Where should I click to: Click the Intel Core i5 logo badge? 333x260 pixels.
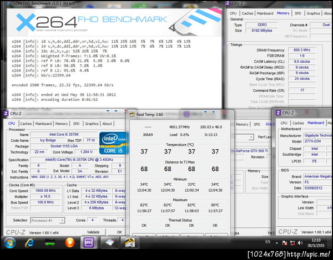pyautogui.click(x=114, y=143)
